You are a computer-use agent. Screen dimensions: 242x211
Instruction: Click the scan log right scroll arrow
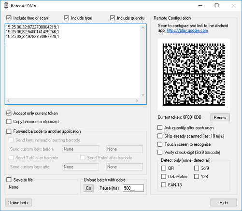click(137, 101)
